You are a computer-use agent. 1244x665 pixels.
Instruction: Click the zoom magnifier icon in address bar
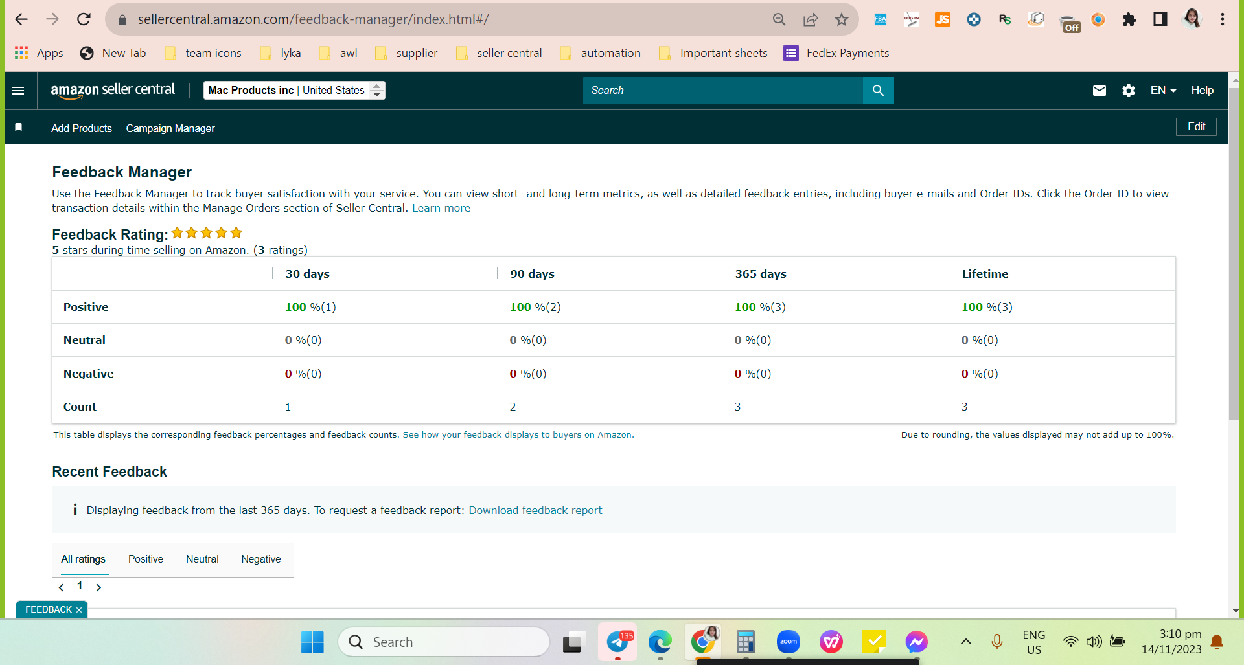[779, 19]
